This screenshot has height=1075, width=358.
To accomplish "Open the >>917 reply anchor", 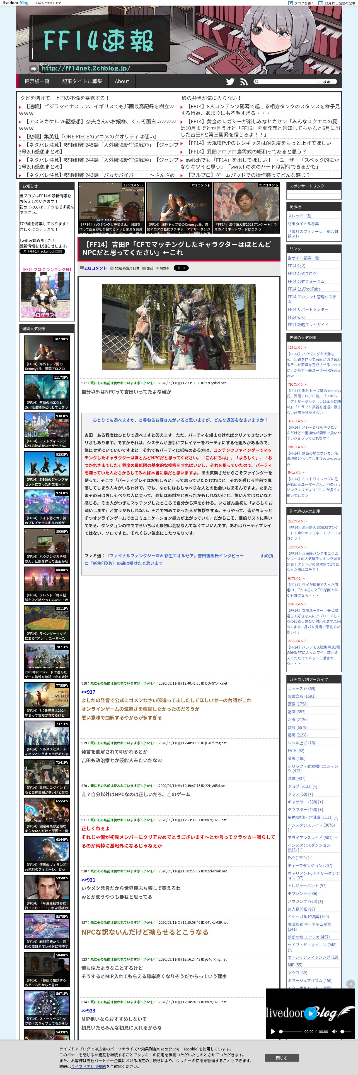I will pos(88,692).
